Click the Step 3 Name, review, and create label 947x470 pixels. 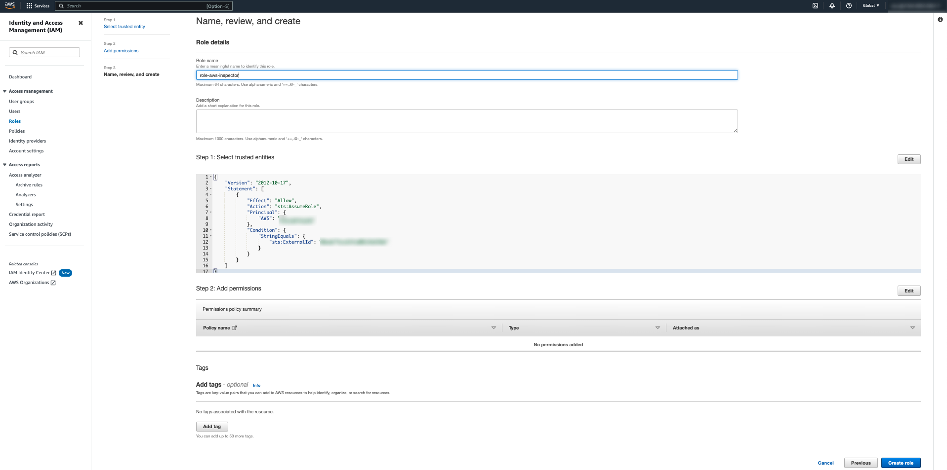(131, 74)
